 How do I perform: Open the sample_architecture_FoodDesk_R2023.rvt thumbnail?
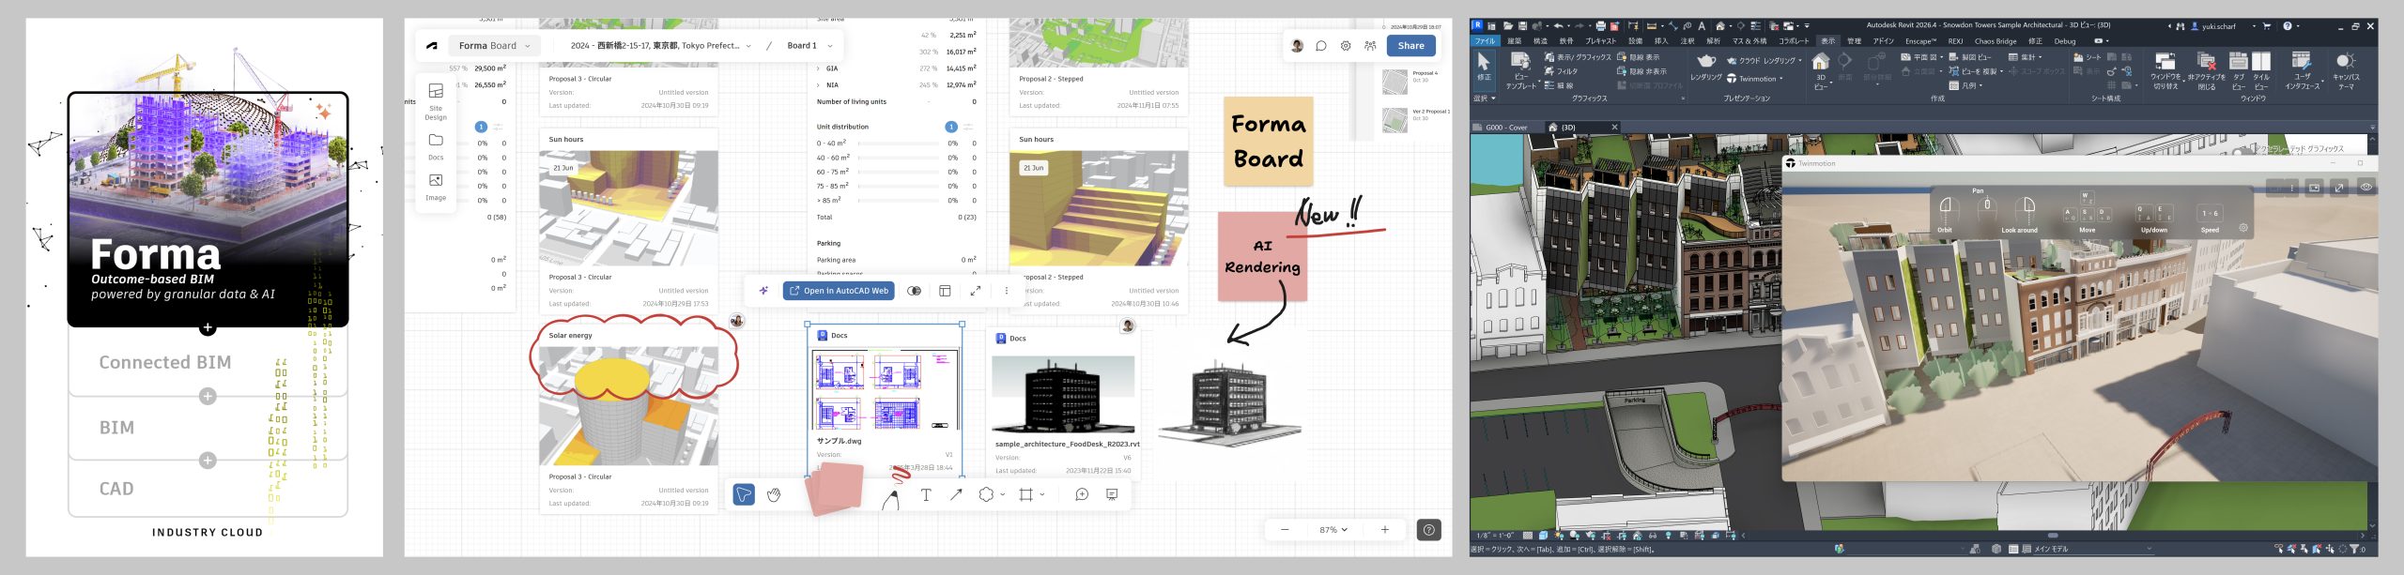click(1063, 393)
